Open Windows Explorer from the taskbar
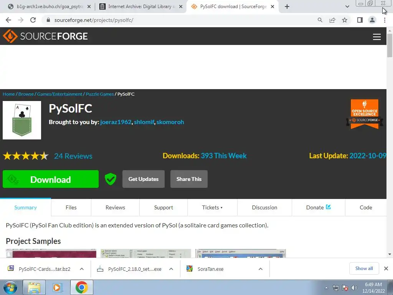This screenshot has width=393, height=295. (34, 287)
